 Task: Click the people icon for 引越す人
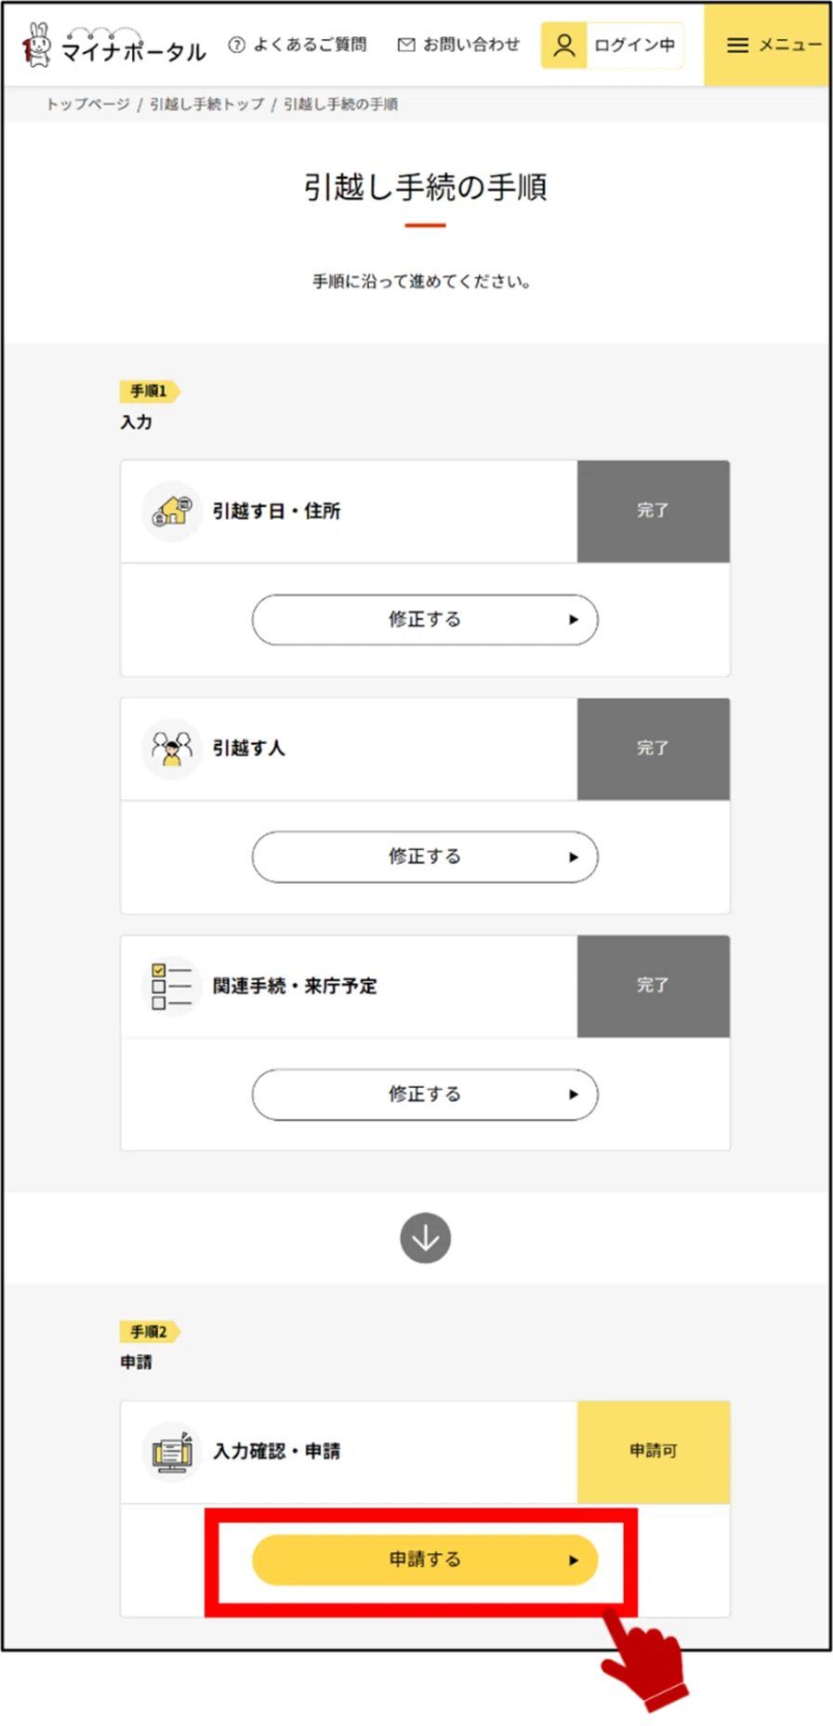[x=172, y=748]
